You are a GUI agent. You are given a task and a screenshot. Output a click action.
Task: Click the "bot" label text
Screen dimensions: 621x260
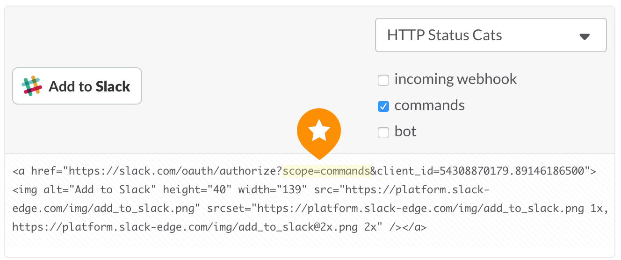point(405,132)
